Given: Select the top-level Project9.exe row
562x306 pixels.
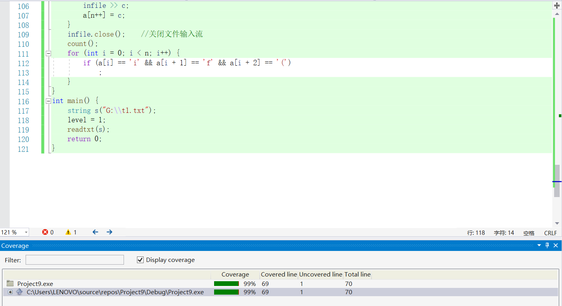Looking at the screenshot, I should point(280,284).
